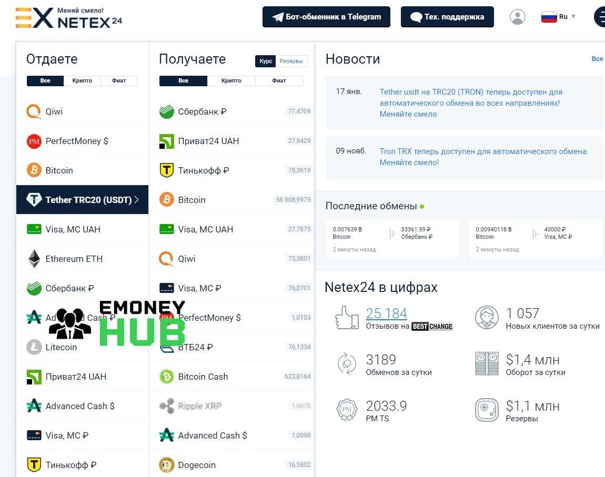This screenshot has width=605, height=477.
Task: Select Qiwi icon in Отдаете list
Action: coord(34,112)
